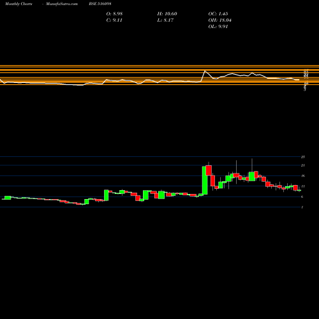Click the low value 'L: 8.17'
Image resolution: width=319 pixels, height=319 pixels.
pos(165,20)
